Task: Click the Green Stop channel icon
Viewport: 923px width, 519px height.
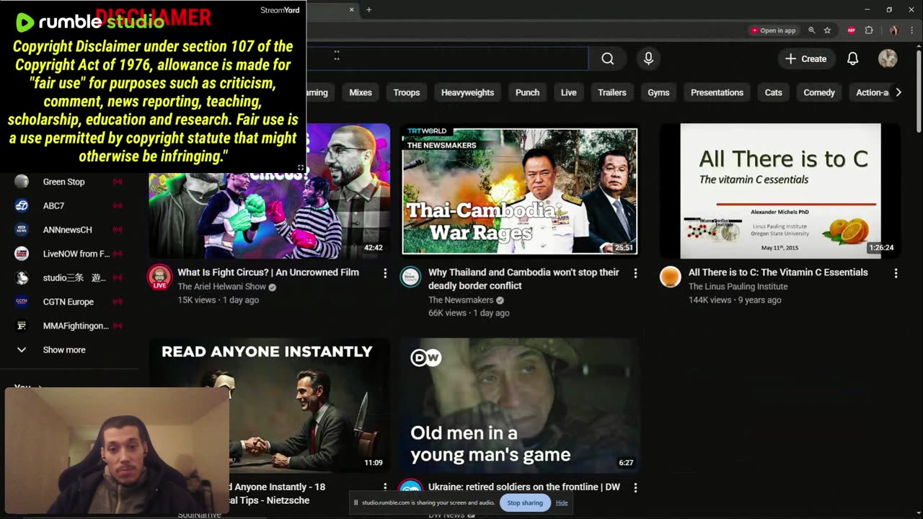Action: click(22, 182)
